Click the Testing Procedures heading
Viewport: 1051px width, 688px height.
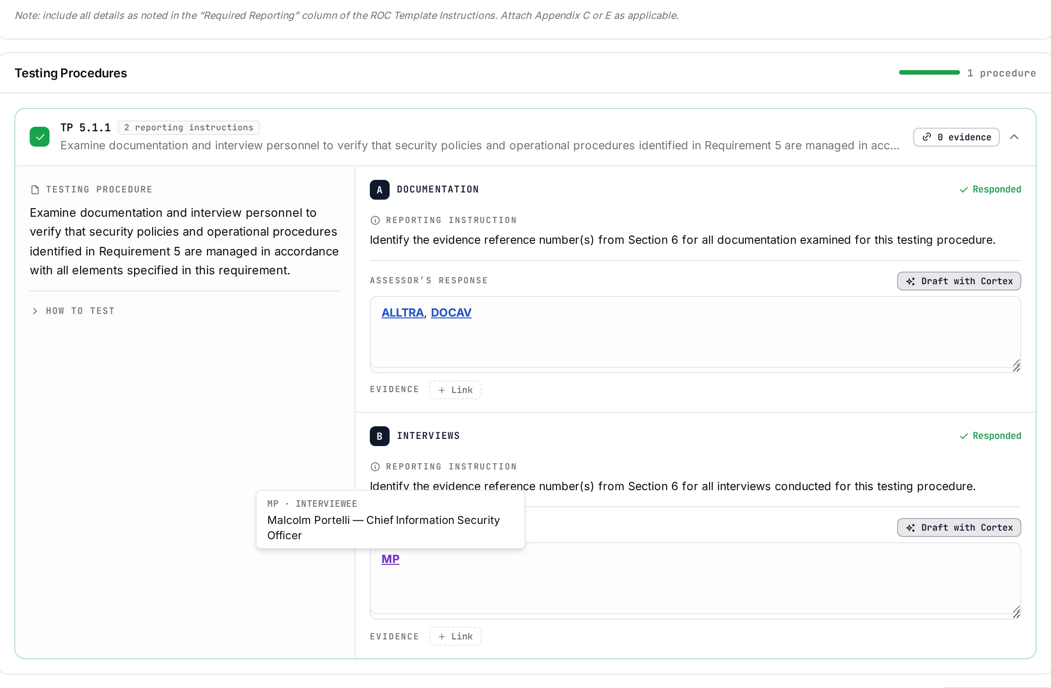71,73
